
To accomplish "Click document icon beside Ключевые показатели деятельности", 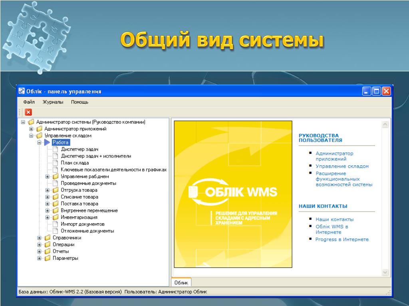I will coord(55,169).
